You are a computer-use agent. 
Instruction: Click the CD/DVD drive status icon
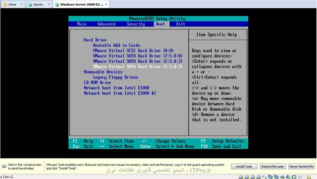(x=264, y=177)
